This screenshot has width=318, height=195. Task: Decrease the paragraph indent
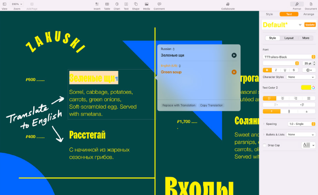[276, 105]
